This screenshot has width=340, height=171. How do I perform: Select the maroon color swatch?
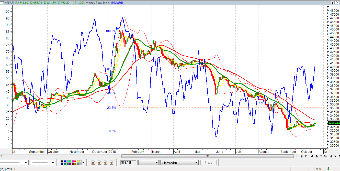(72, 164)
